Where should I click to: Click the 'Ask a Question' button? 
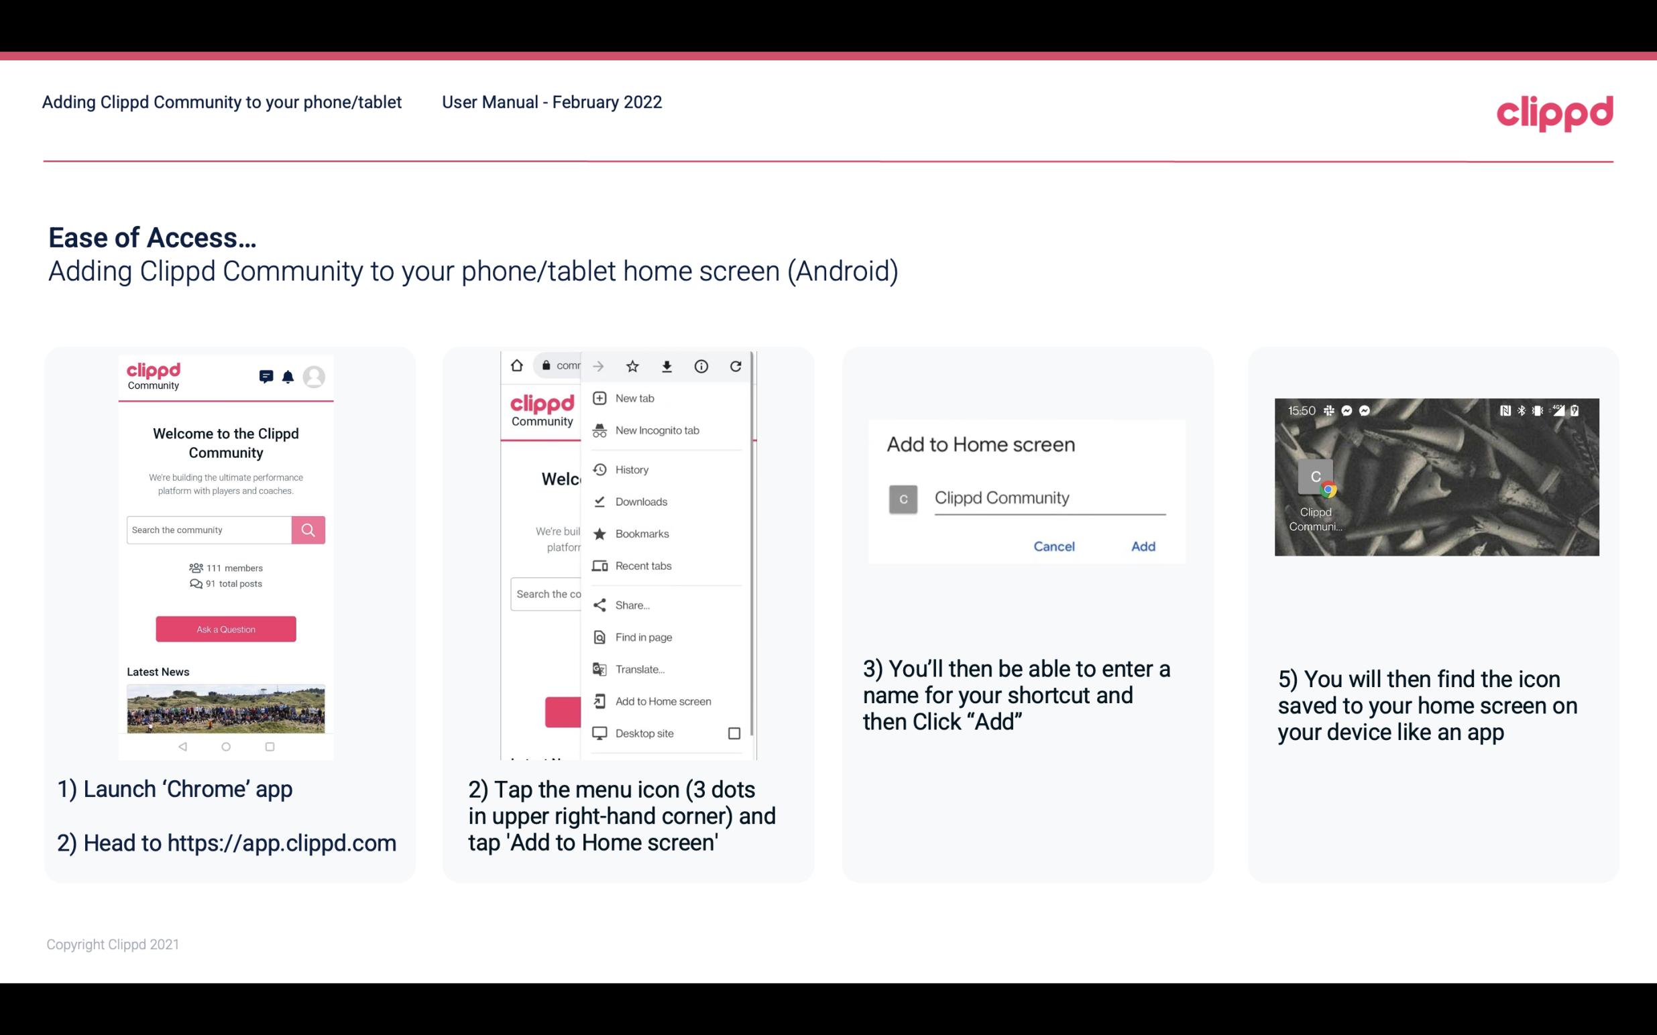[x=225, y=628]
